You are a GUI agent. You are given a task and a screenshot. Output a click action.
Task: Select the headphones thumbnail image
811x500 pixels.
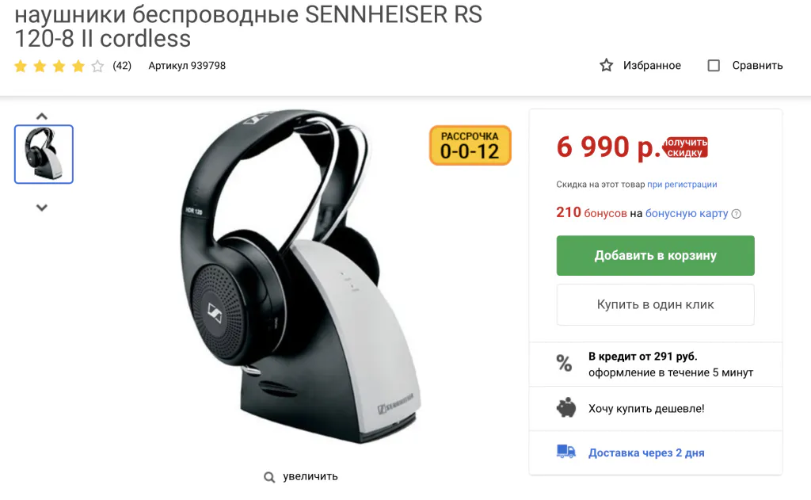click(x=44, y=155)
